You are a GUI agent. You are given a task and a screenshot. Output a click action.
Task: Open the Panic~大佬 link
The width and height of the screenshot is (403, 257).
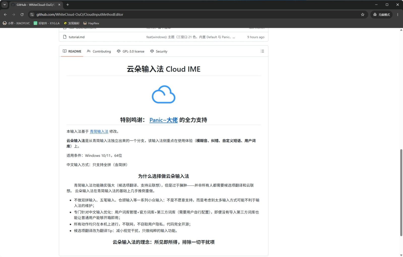tap(163, 120)
